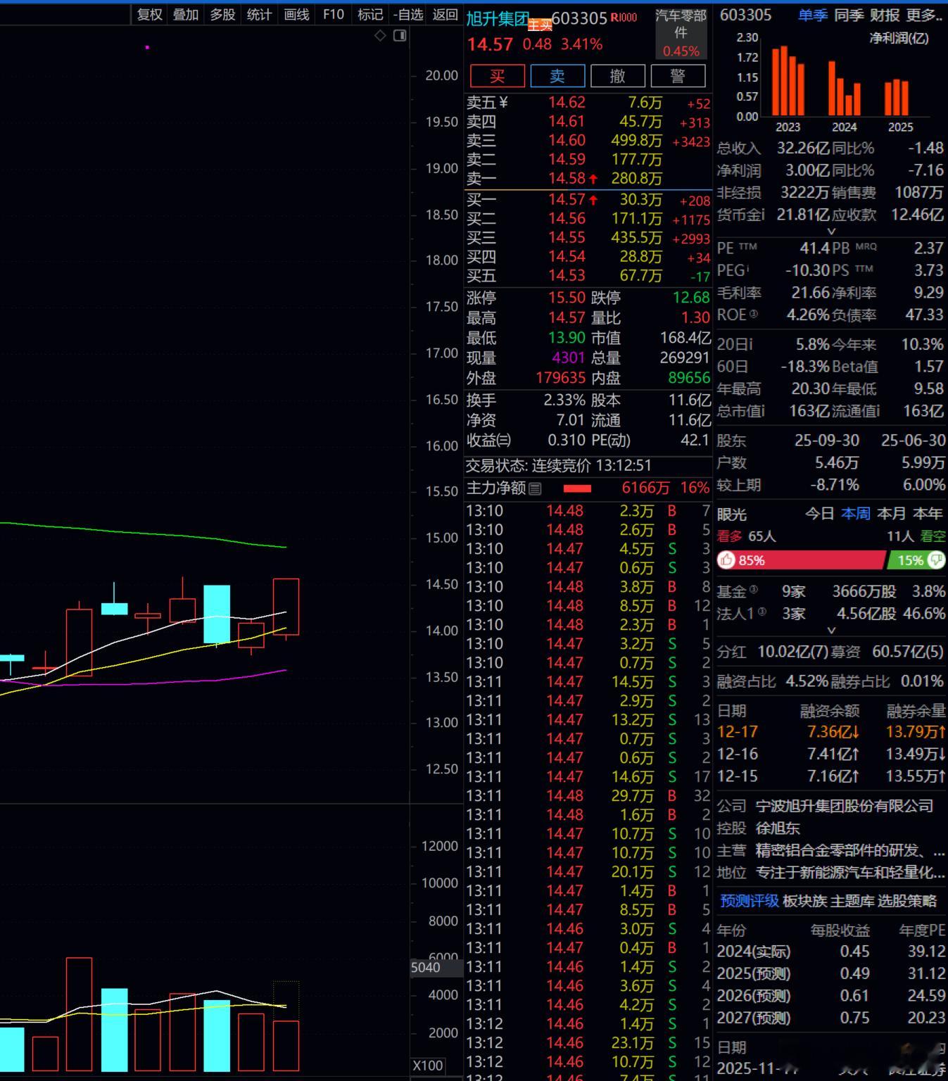Click the company name 宁波旭升集团股份有限公司
This screenshot has width=948, height=1081.
pyautogui.click(x=845, y=806)
